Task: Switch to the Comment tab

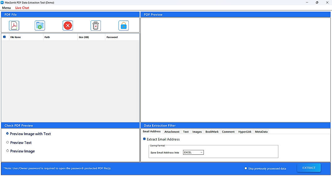Action: click(x=228, y=132)
